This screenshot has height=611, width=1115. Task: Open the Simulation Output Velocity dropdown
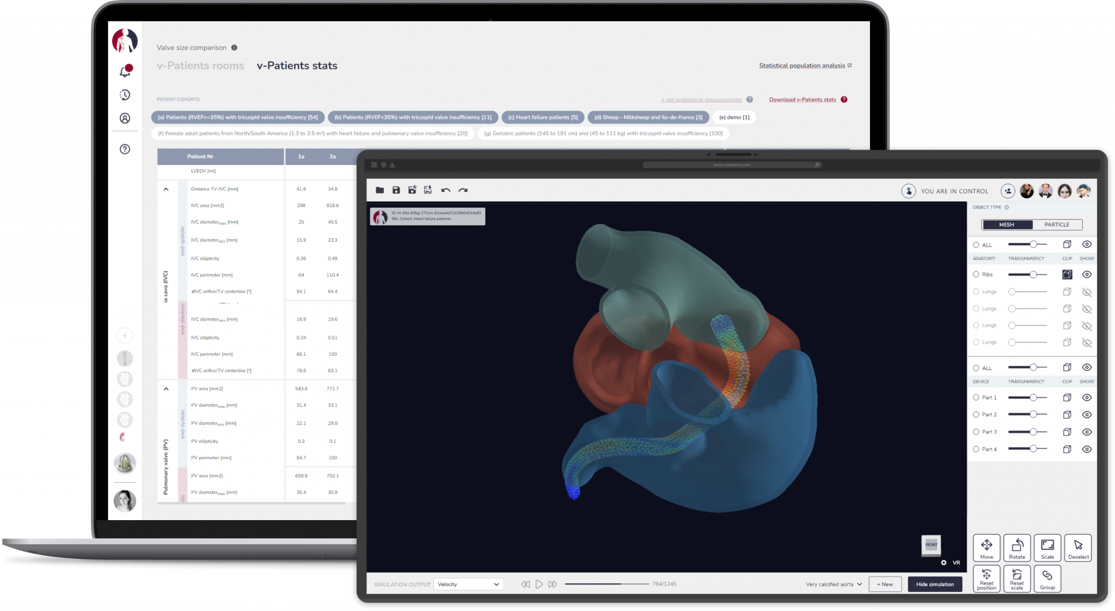point(468,584)
